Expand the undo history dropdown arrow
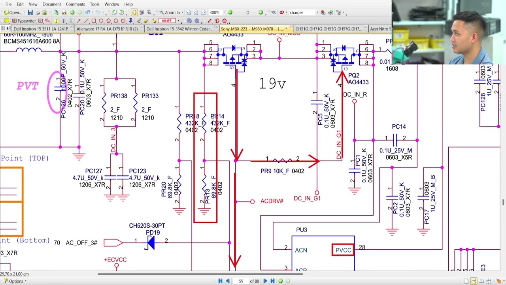Image resolution: width=506 pixels, height=285 pixels. point(92,13)
